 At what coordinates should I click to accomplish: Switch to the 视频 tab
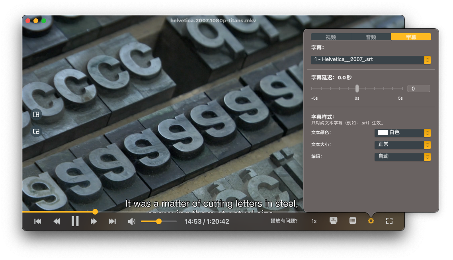pyautogui.click(x=331, y=37)
